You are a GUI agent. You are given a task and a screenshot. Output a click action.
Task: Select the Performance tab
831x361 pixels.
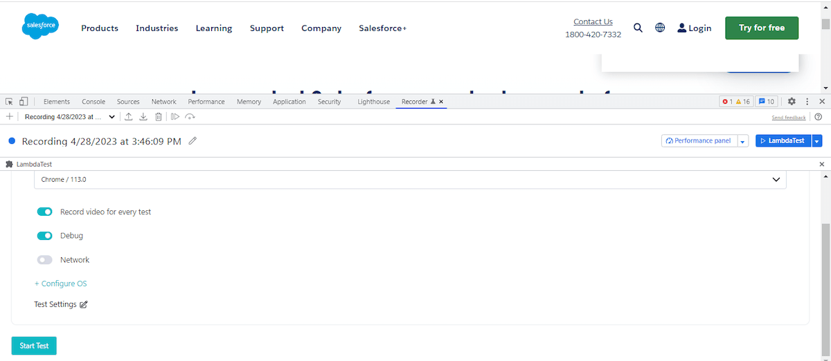[206, 102]
